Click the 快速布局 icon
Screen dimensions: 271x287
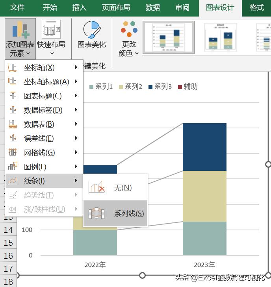pyautogui.click(x=51, y=29)
